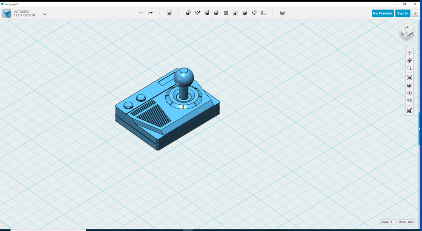This screenshot has width=422, height=231.
Task: Click the Go Premium button
Action: click(x=382, y=13)
